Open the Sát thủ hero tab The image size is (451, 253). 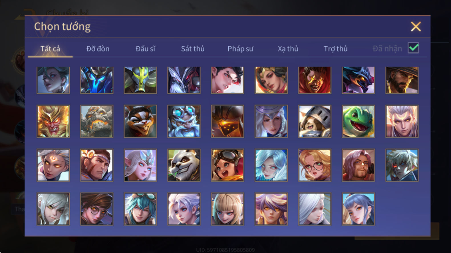[x=193, y=49]
